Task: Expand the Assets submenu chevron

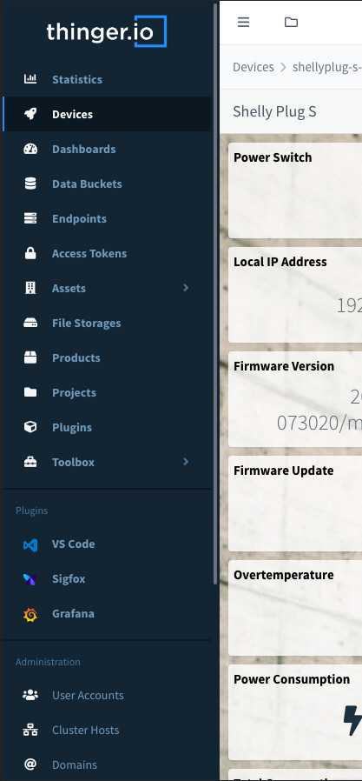Action: tap(186, 288)
